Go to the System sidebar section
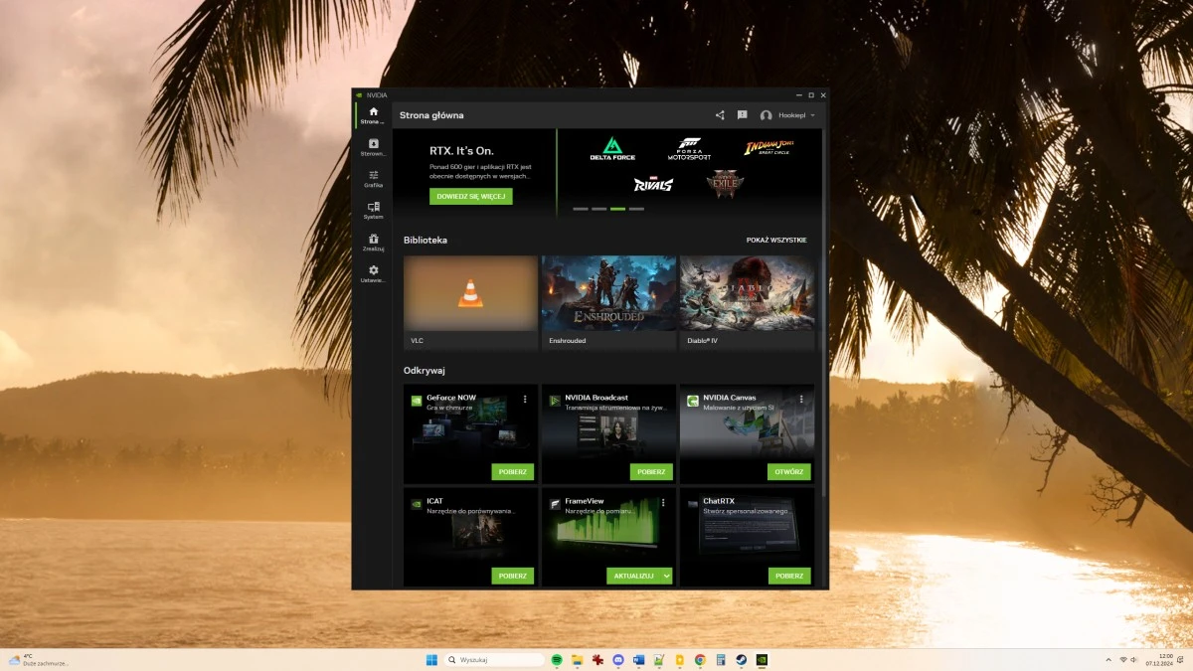The image size is (1193, 671). click(x=373, y=210)
